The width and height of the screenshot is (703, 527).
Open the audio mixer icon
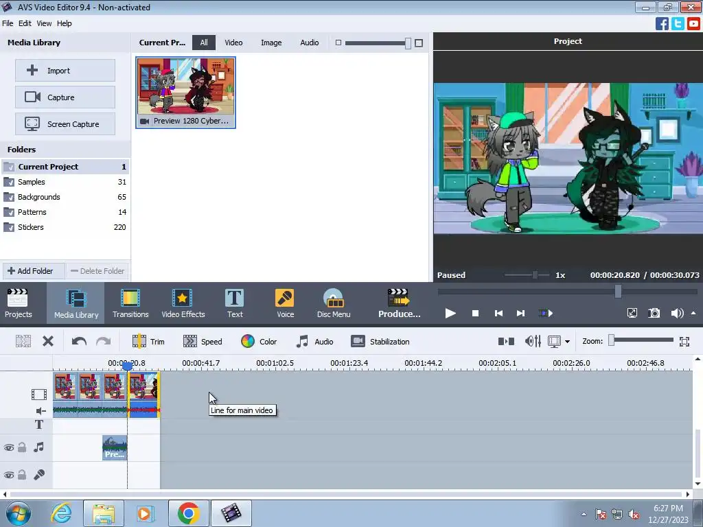(x=533, y=342)
